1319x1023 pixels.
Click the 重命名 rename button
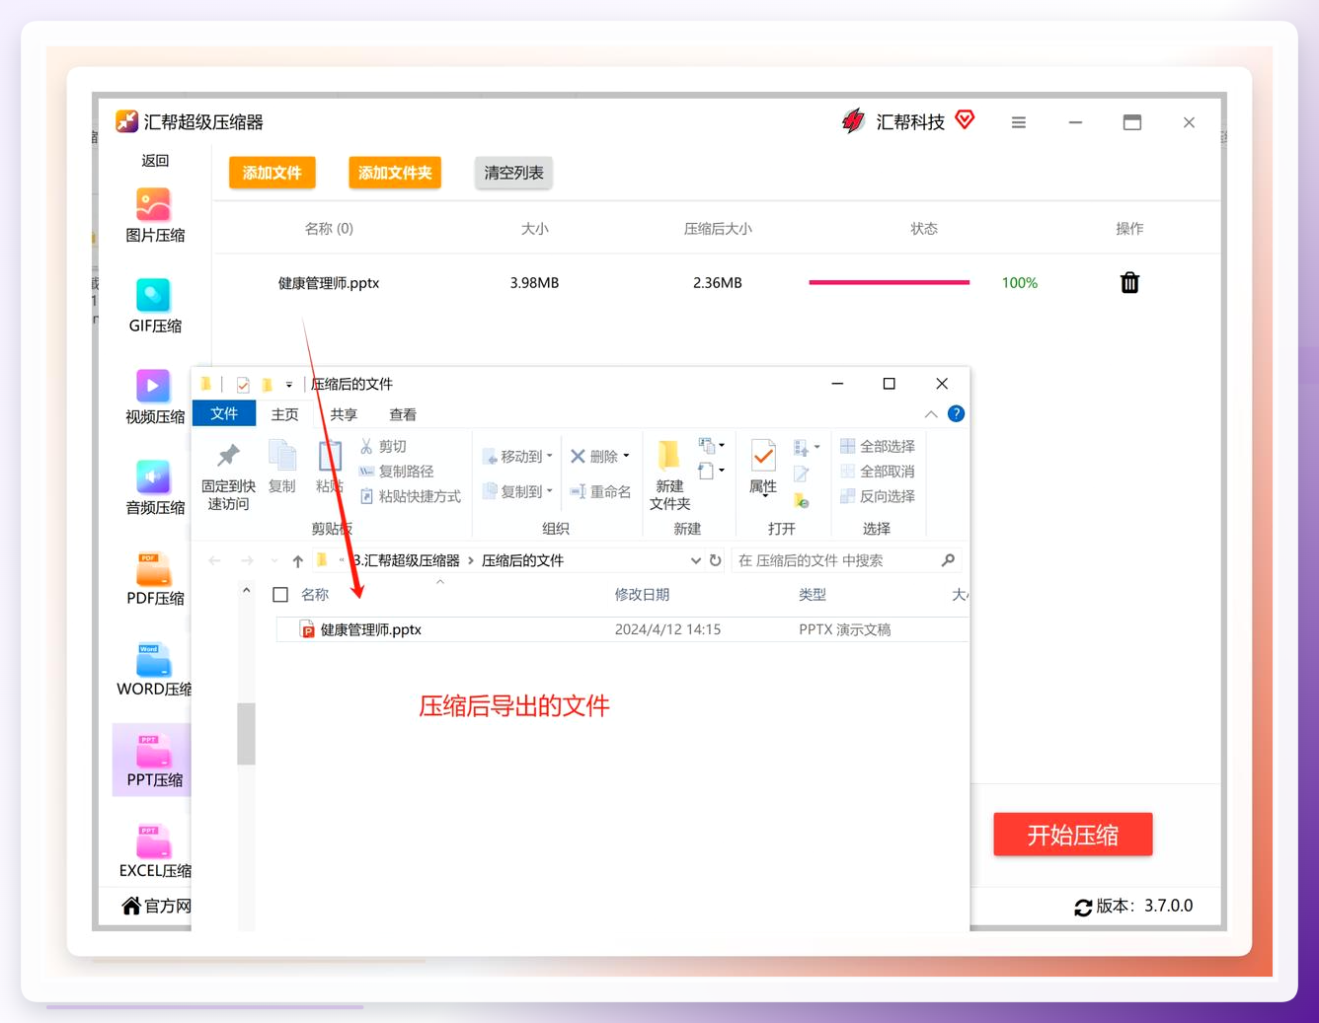(x=600, y=491)
